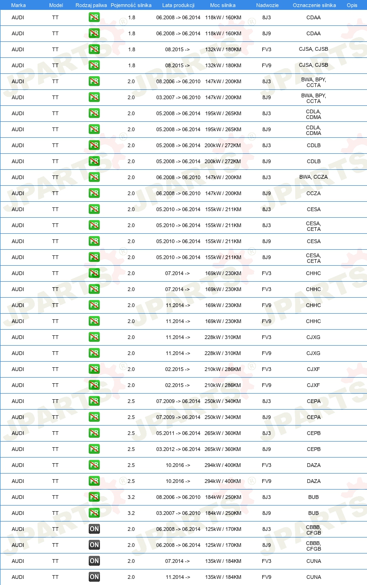
Task: Click the ON diesel icon for 8J9 CBBB, CFGB
Action: click(x=94, y=545)
